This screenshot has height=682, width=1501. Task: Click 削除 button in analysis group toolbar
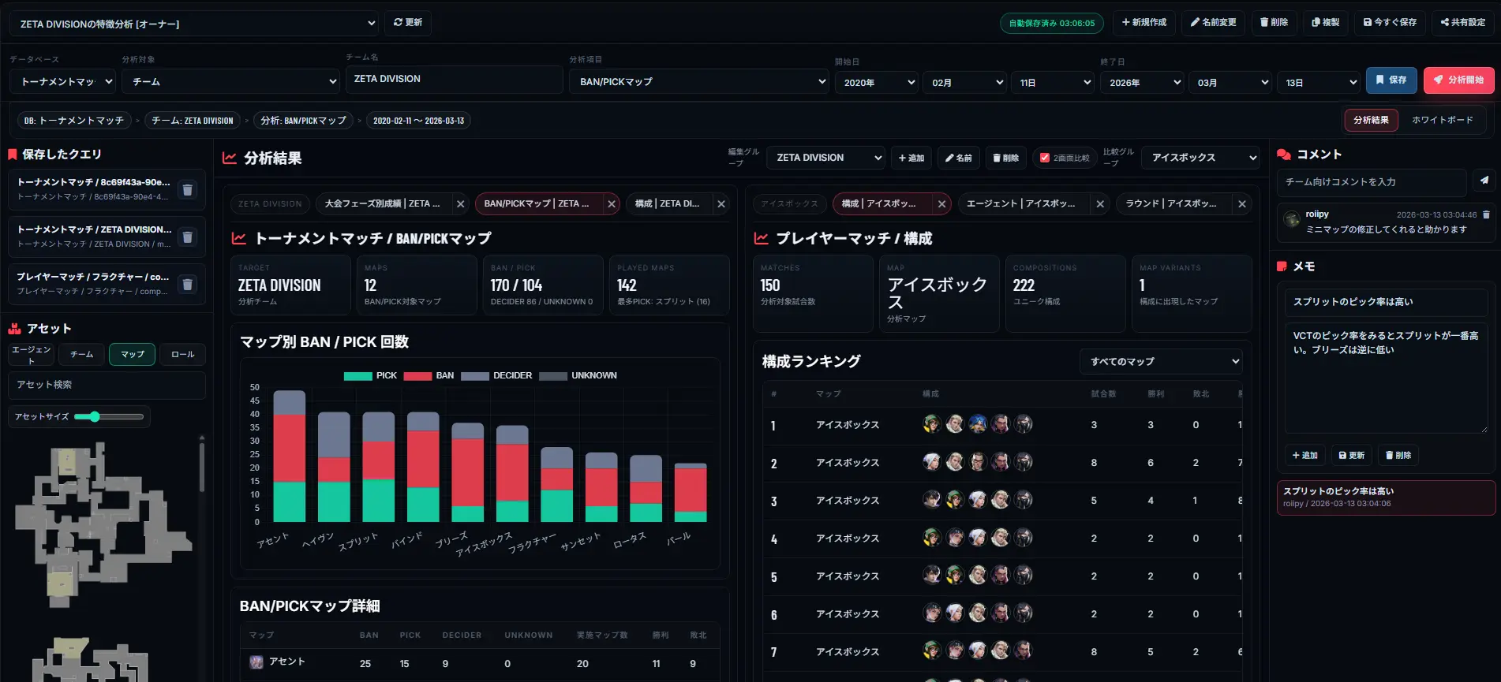pos(1005,158)
